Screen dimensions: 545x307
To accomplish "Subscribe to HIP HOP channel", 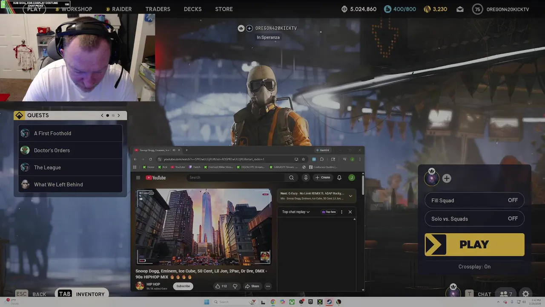I will pyautogui.click(x=183, y=286).
